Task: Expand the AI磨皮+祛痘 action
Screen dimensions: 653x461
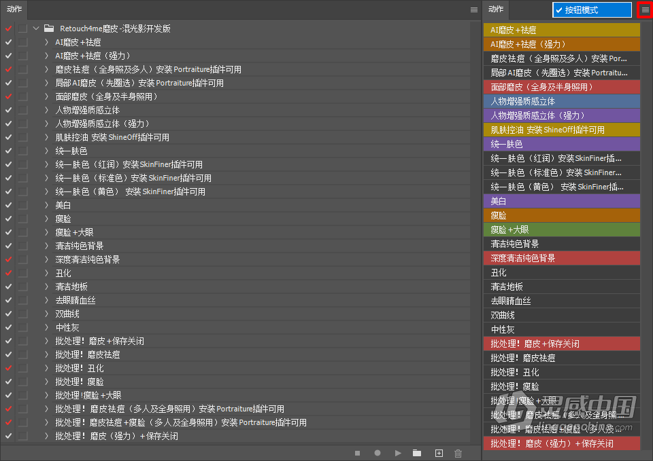Action: 46,42
